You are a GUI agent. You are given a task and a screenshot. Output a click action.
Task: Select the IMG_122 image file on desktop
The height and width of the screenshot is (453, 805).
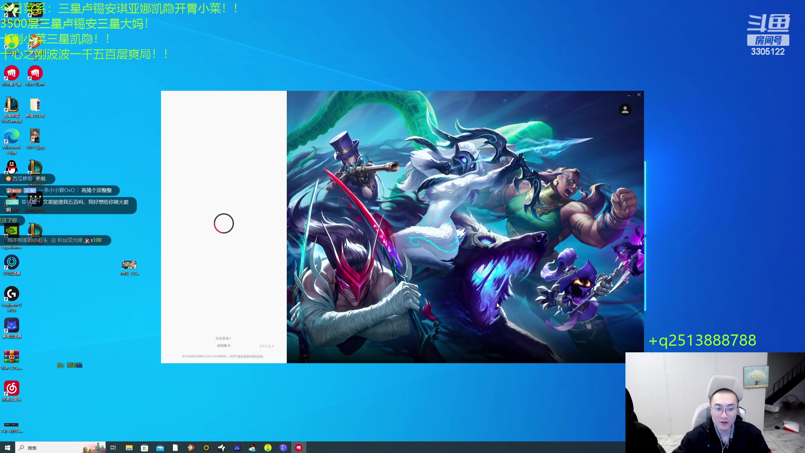coord(130,268)
